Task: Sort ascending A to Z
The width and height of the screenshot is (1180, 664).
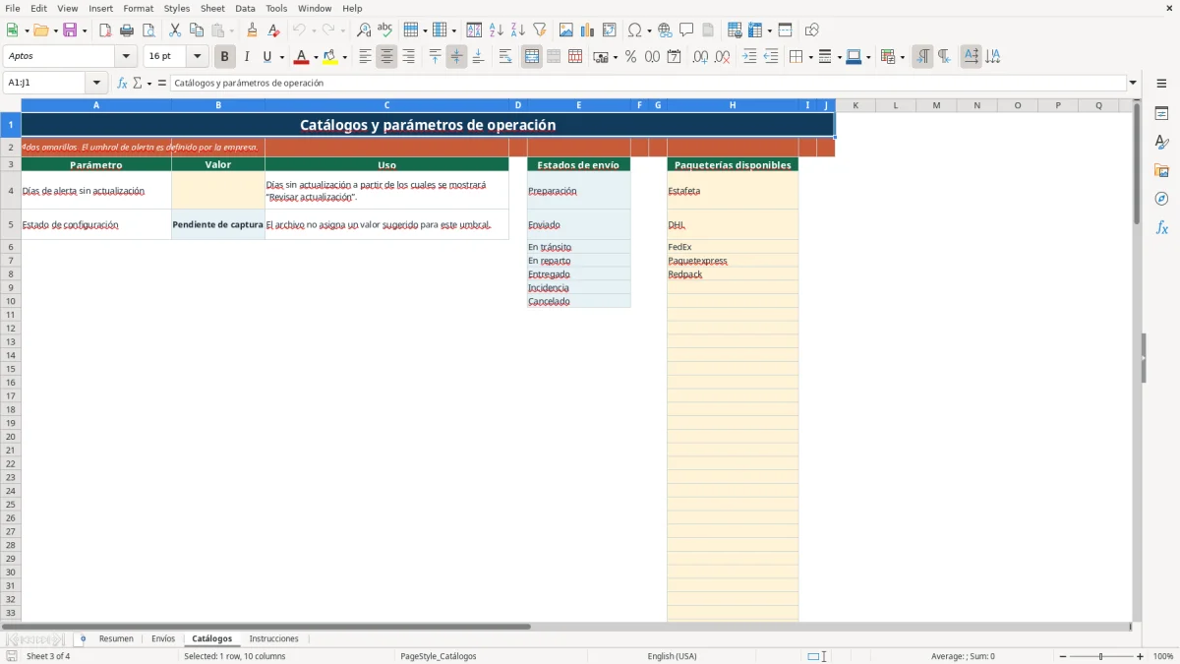Action: 497,30
